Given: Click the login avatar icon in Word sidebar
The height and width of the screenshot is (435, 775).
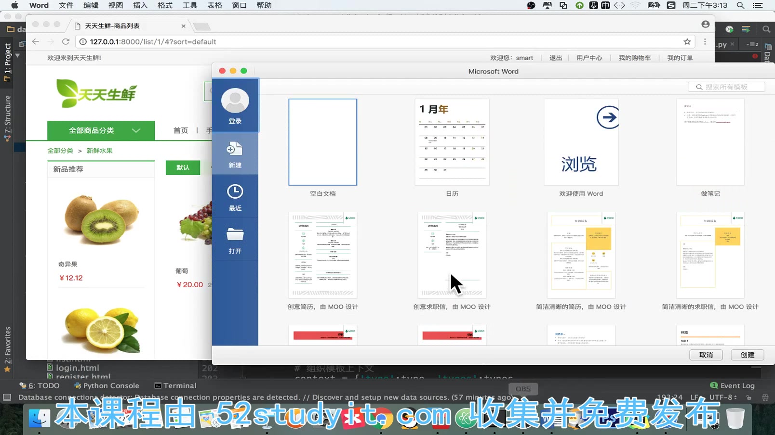Looking at the screenshot, I should pos(235,102).
